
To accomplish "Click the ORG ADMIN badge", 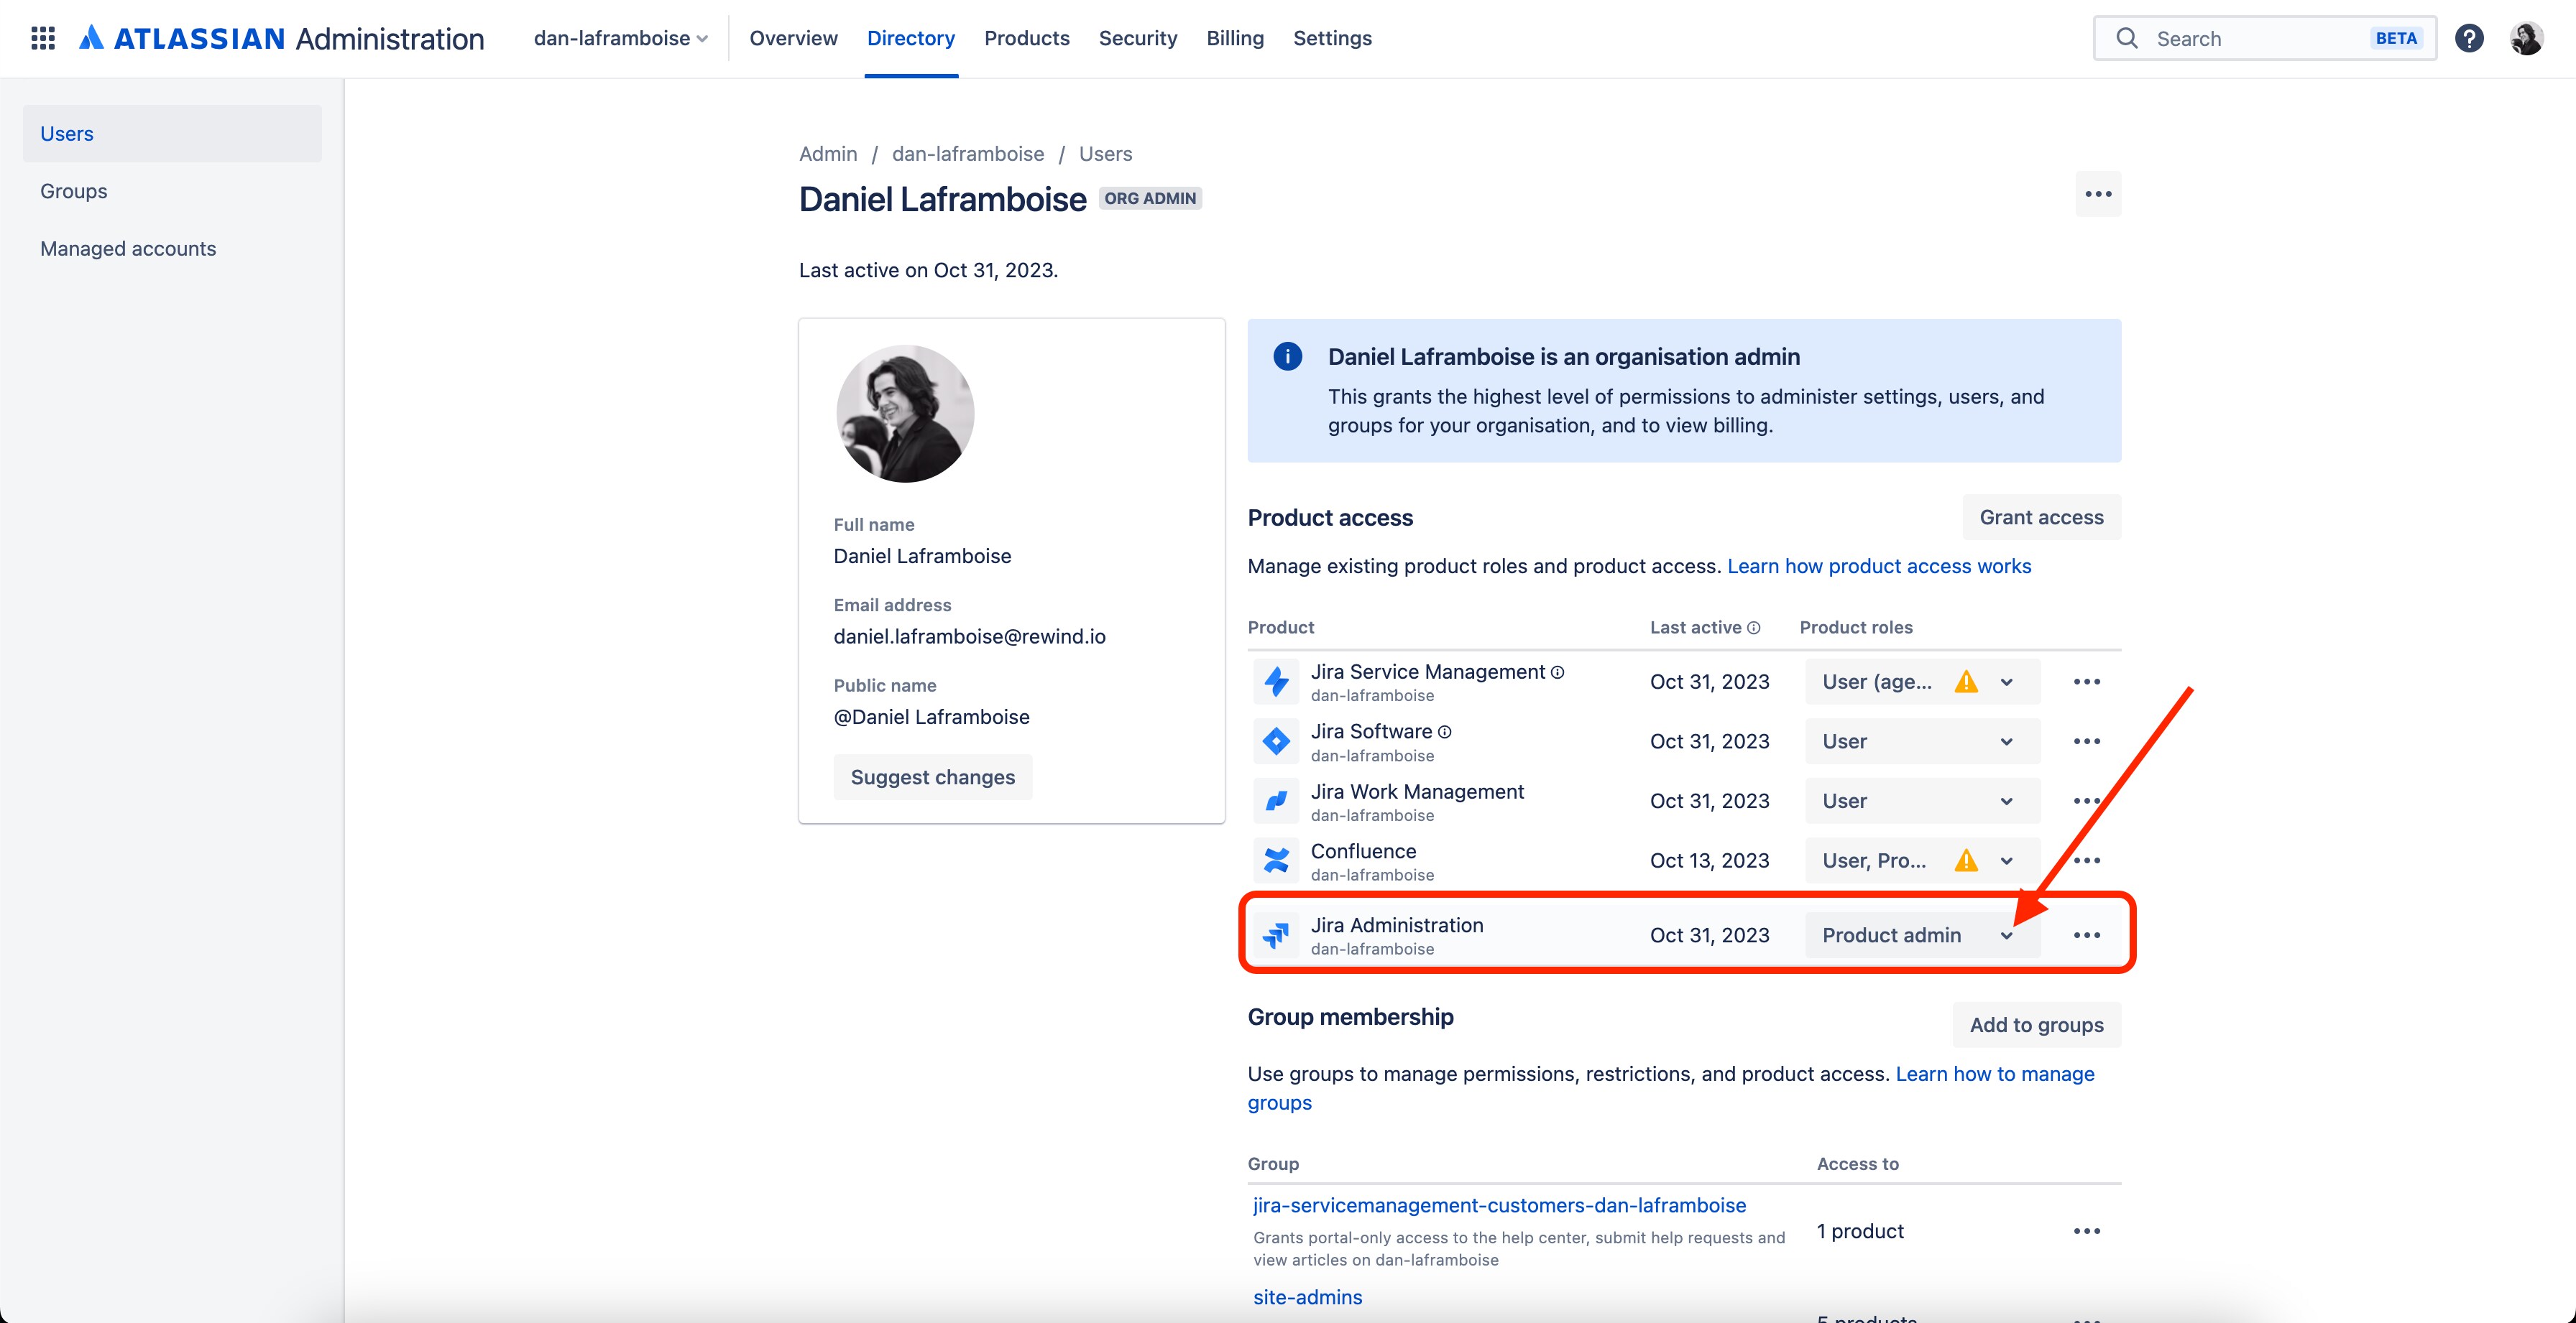I will pyautogui.click(x=1150, y=199).
